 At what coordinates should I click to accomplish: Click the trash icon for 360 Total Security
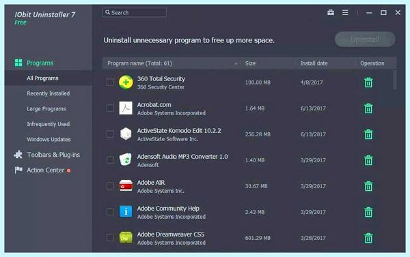368,82
